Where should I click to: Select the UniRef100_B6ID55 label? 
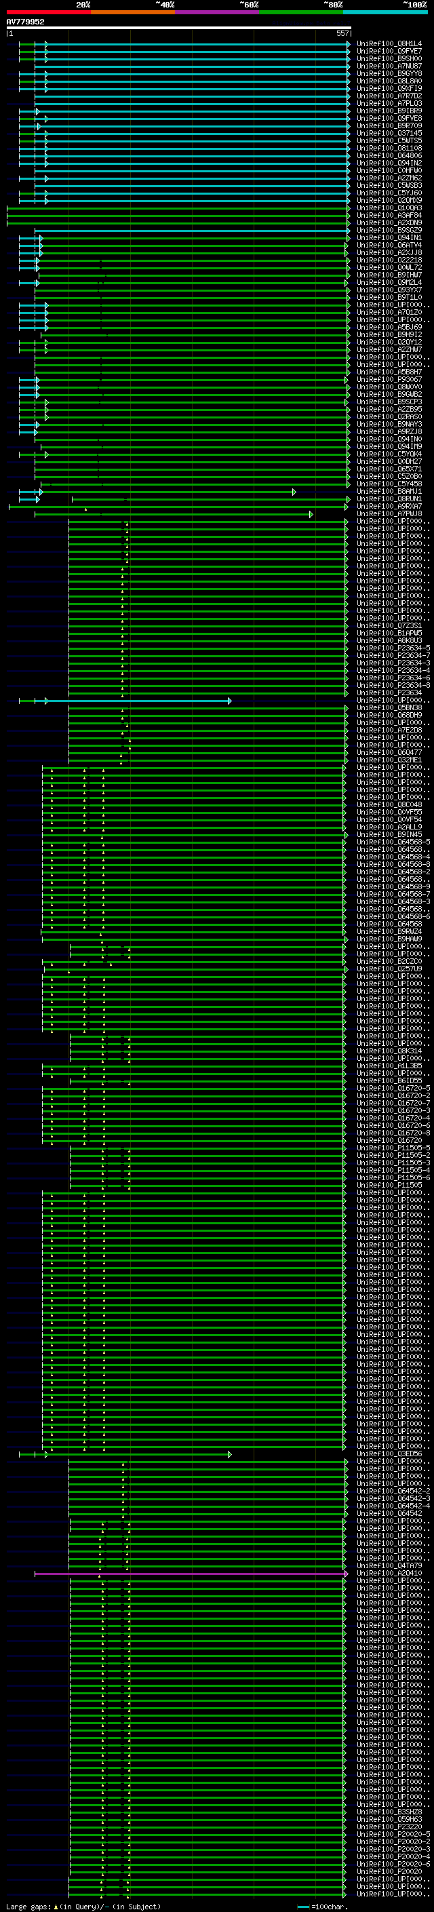pos(389,1080)
